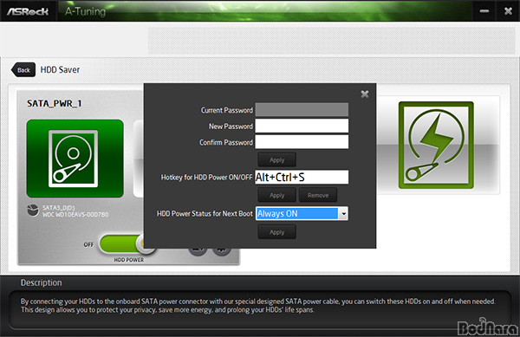The width and height of the screenshot is (520, 337).
Task: Click the SATA3_0 disk pie icon
Action: [x=33, y=211]
